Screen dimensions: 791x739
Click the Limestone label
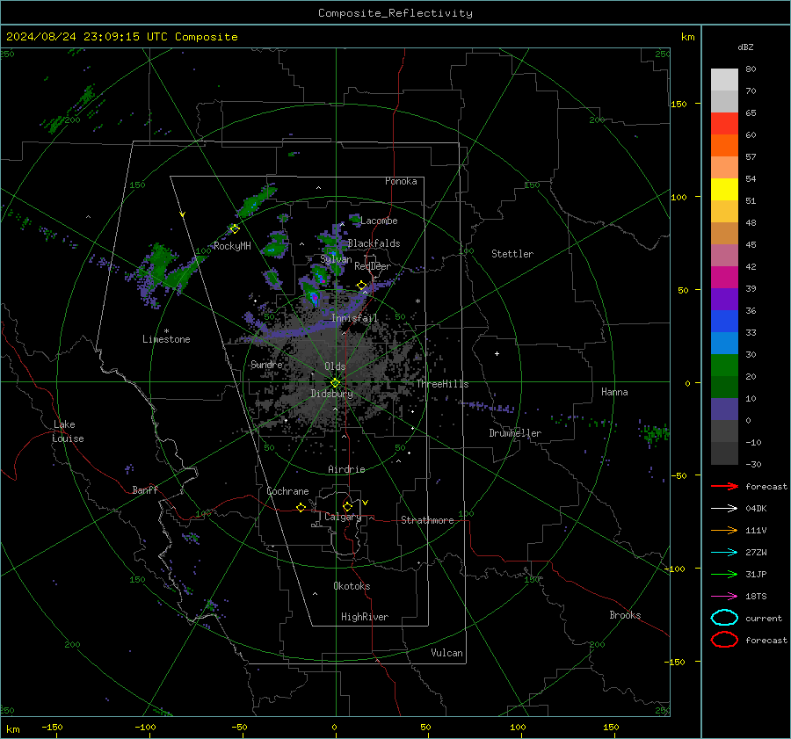click(x=166, y=339)
